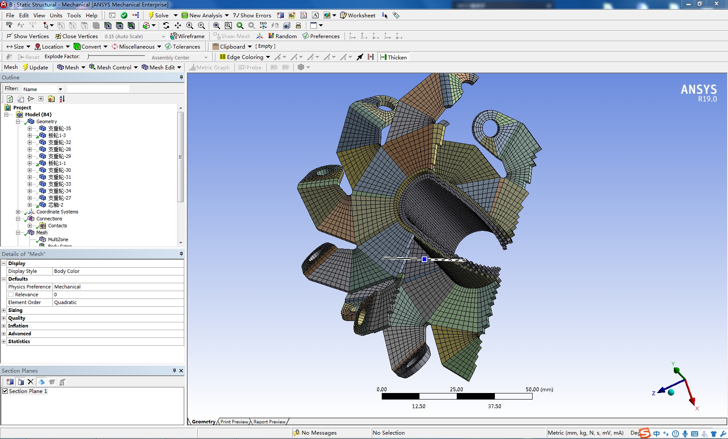The height and width of the screenshot is (439, 728).
Task: Create a new section plane
Action: pos(10,382)
